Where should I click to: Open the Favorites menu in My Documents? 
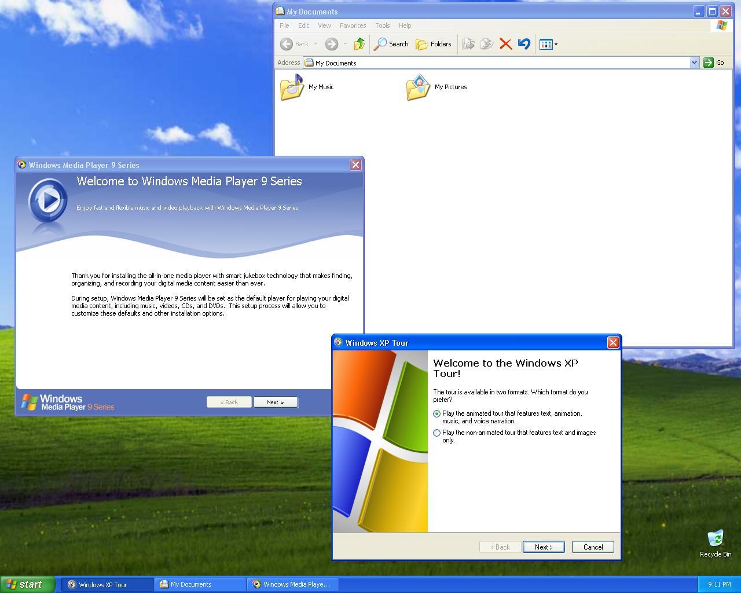click(353, 25)
